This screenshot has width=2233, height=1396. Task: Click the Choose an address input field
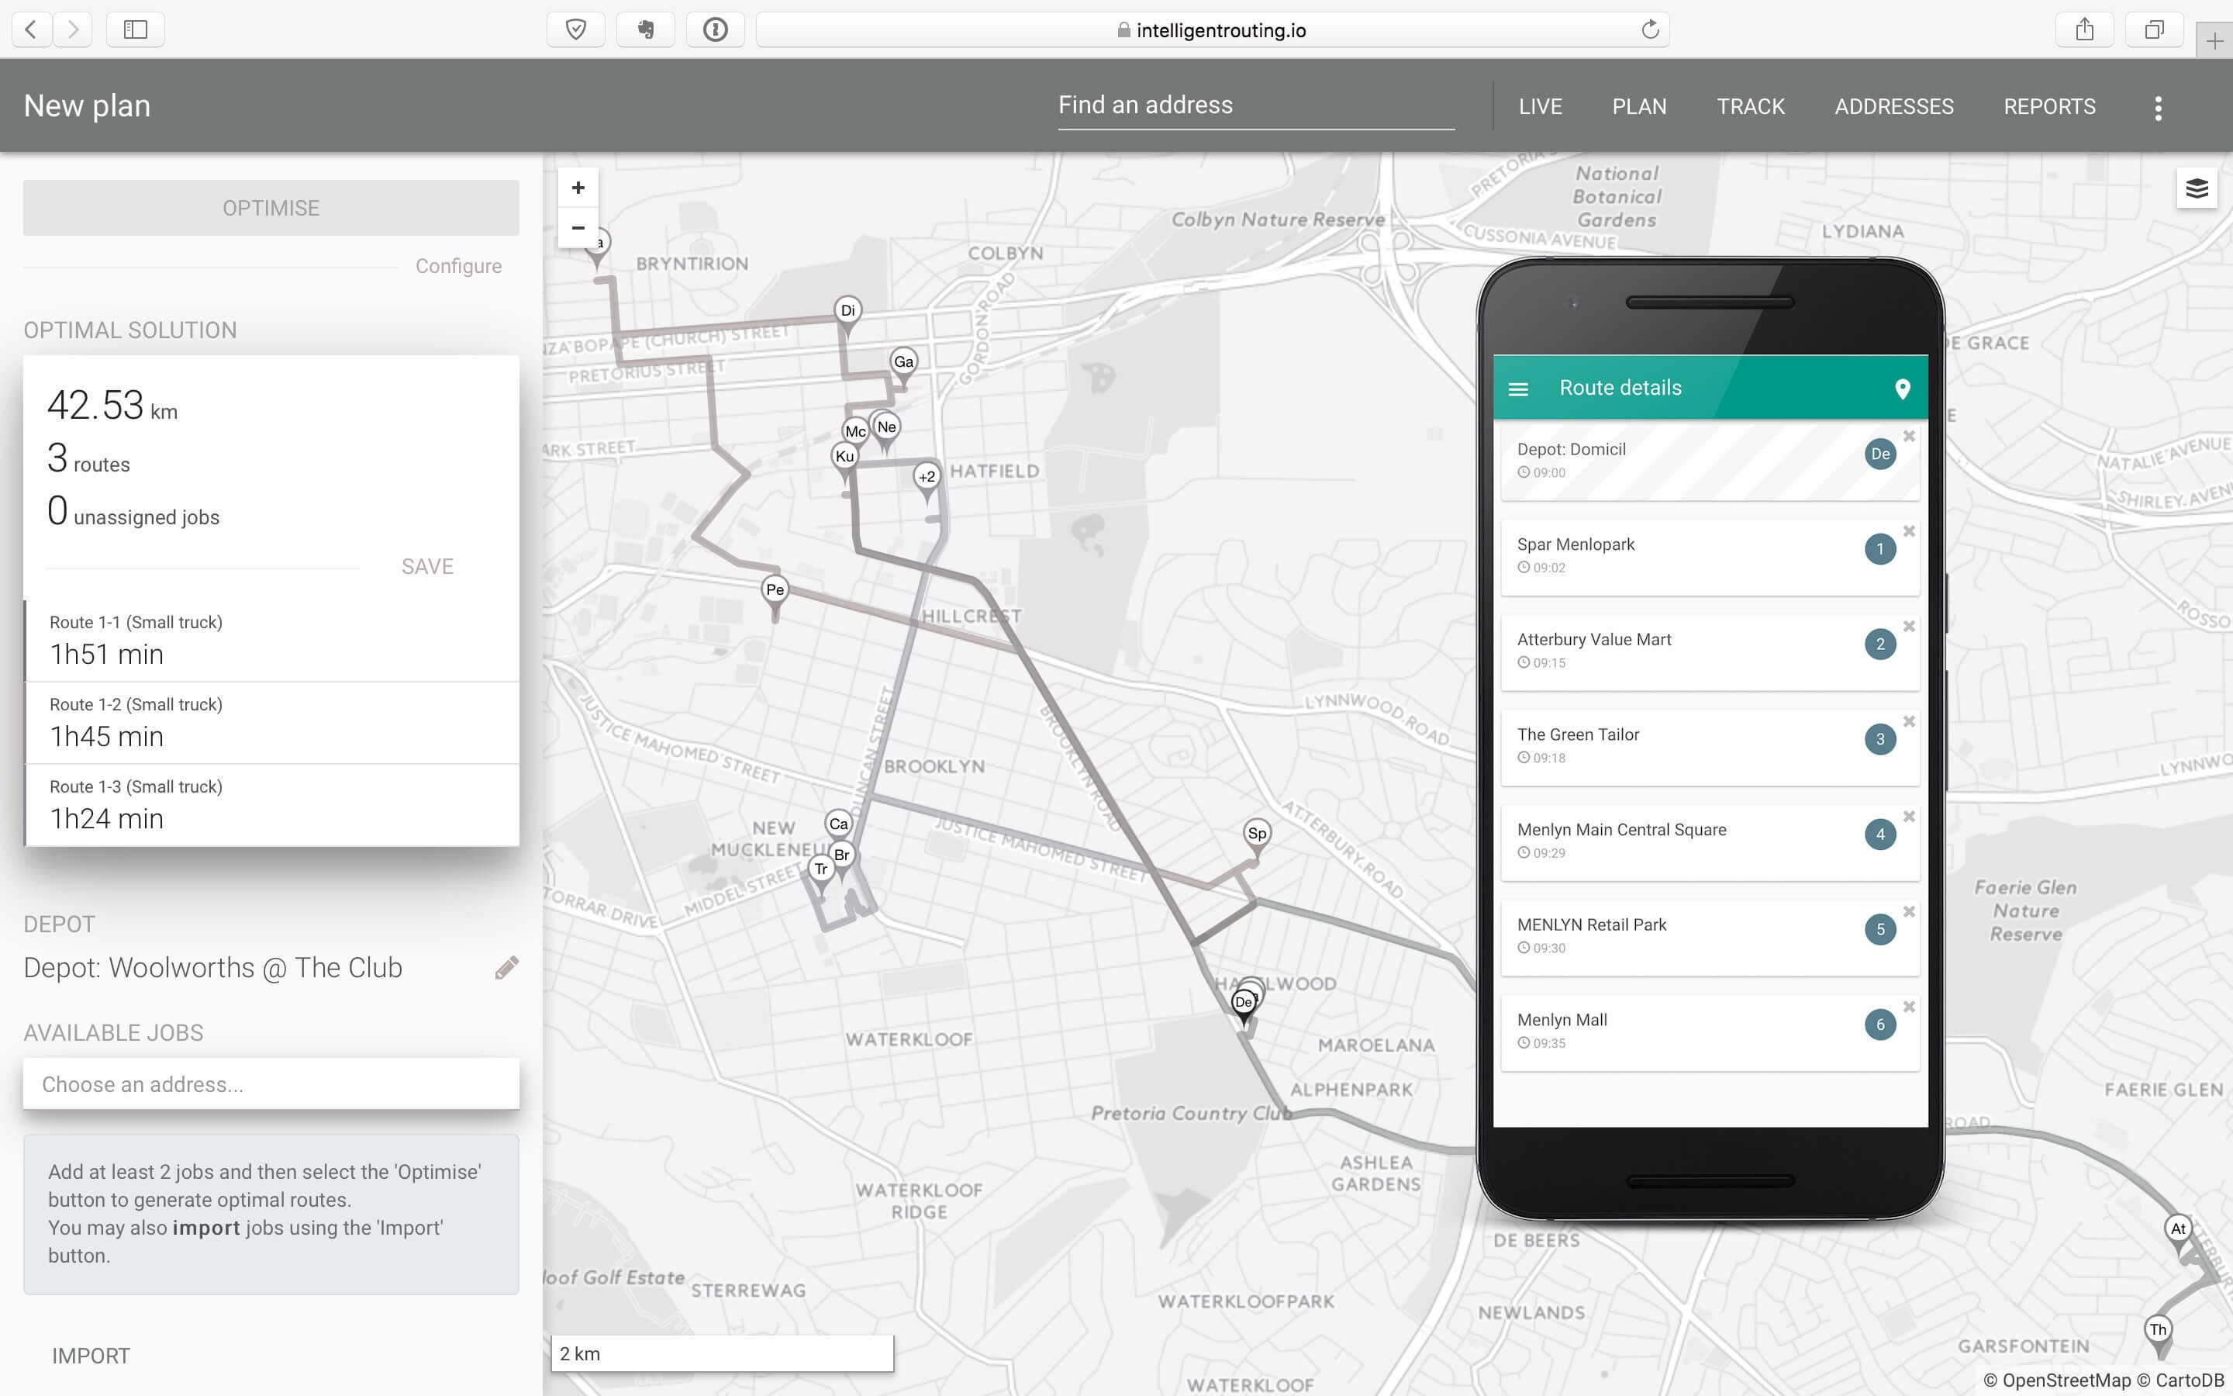[271, 1084]
